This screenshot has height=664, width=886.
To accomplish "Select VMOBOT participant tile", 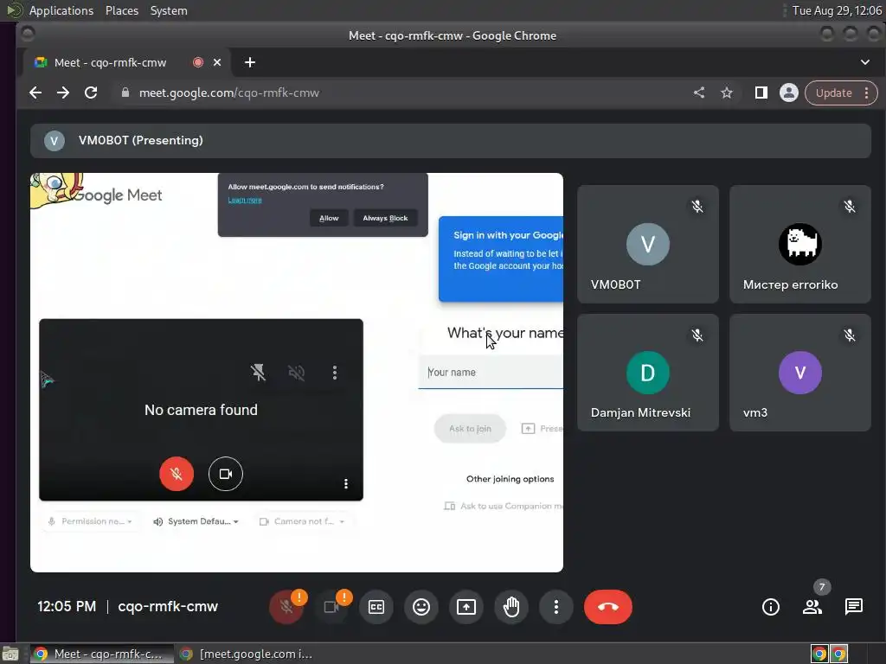I will [x=648, y=244].
